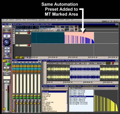Click the Clear button in Regions window
120x114 pixels.
coord(52,88)
